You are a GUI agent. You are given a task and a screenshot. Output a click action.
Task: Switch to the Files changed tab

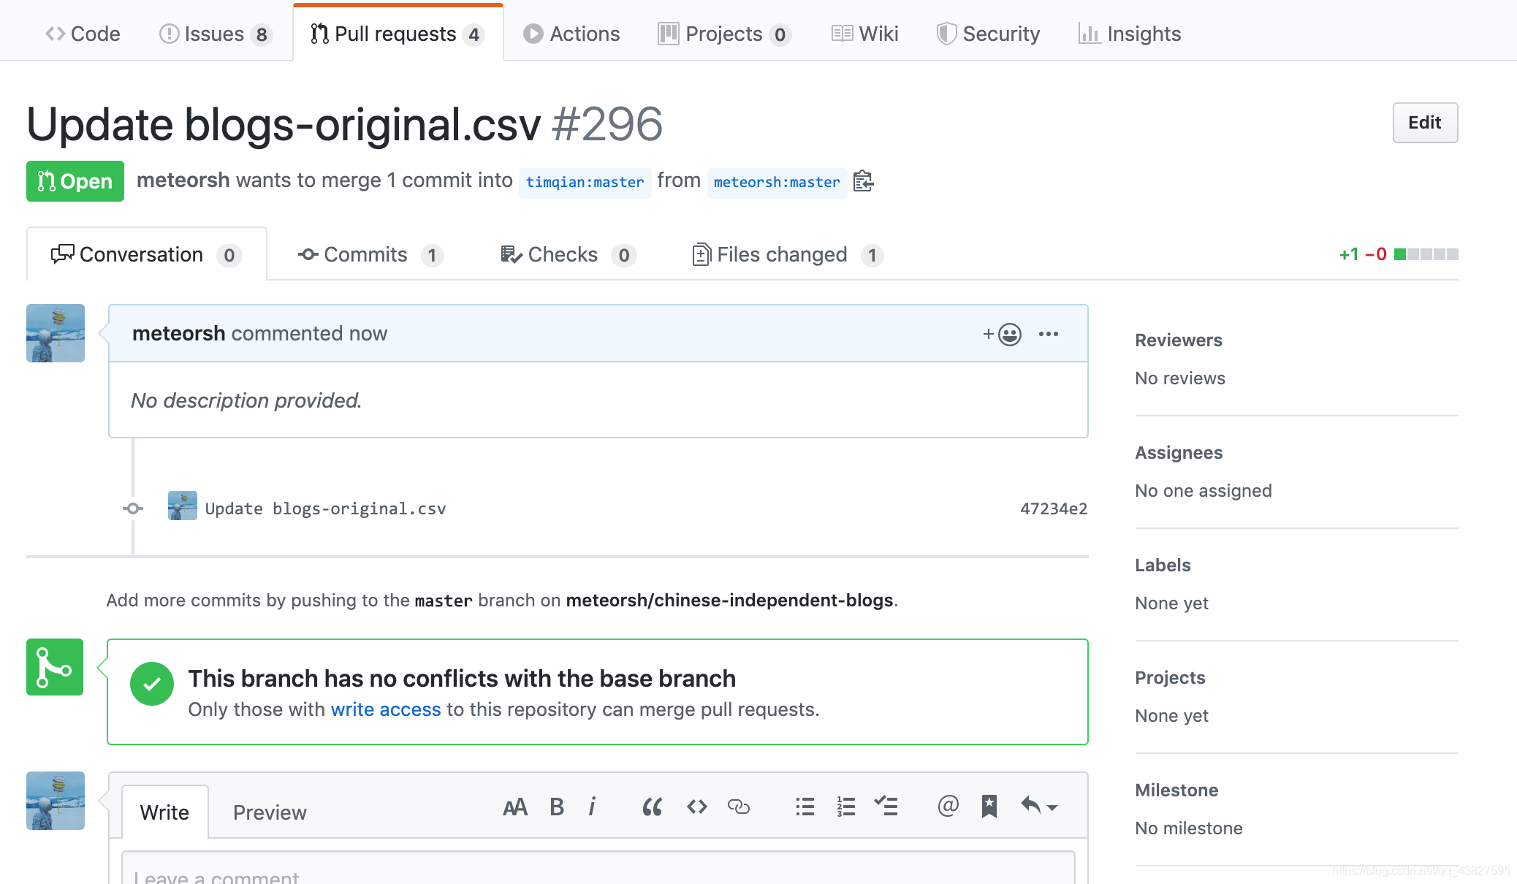click(787, 254)
